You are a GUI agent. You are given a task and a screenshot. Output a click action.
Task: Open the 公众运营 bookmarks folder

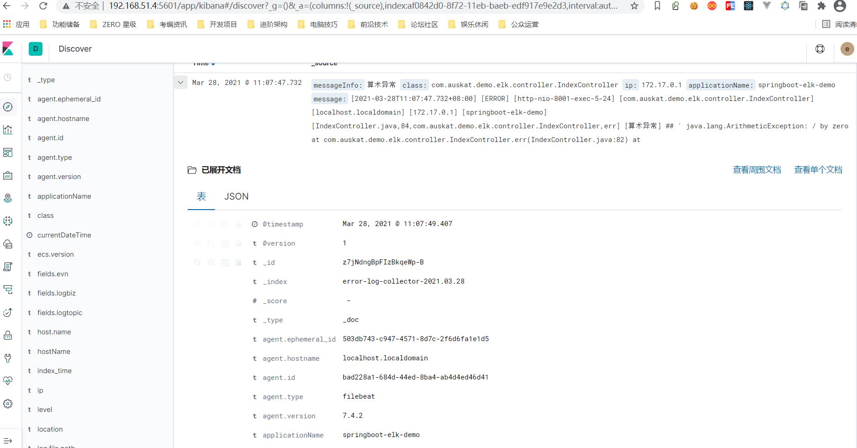click(519, 25)
